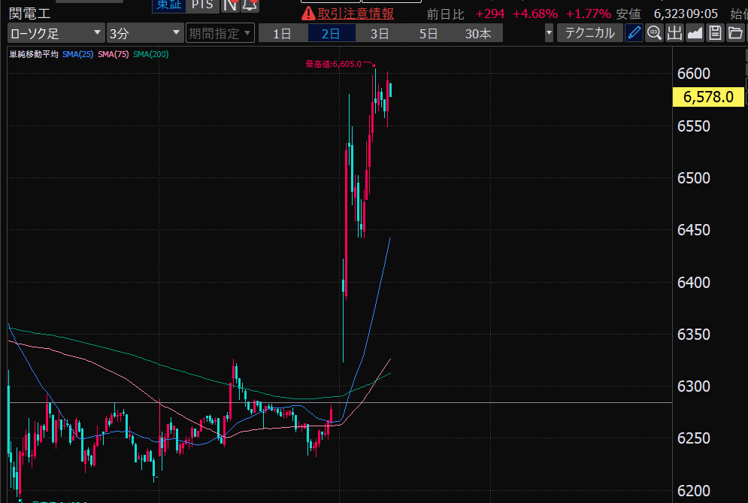Open the 3分 interval dropdown
748x503 pixels.
click(x=144, y=33)
